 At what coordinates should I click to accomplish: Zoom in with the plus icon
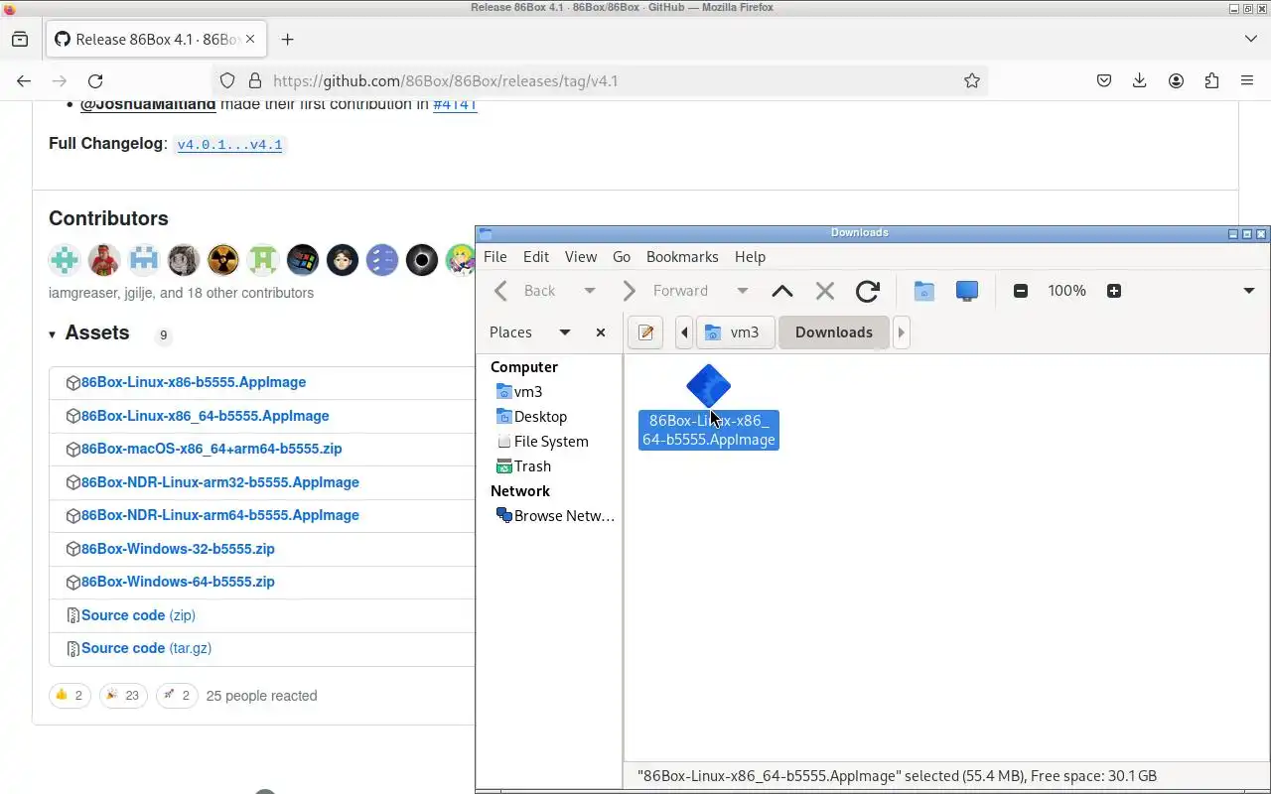(x=1114, y=291)
